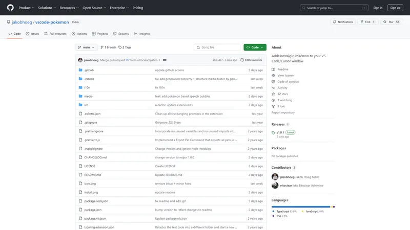Switch to the Pull requests tab
Image resolution: width=410 pixels, height=230 pixels.
(x=55, y=34)
